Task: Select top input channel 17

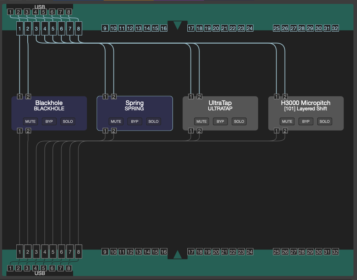Action: (191, 28)
